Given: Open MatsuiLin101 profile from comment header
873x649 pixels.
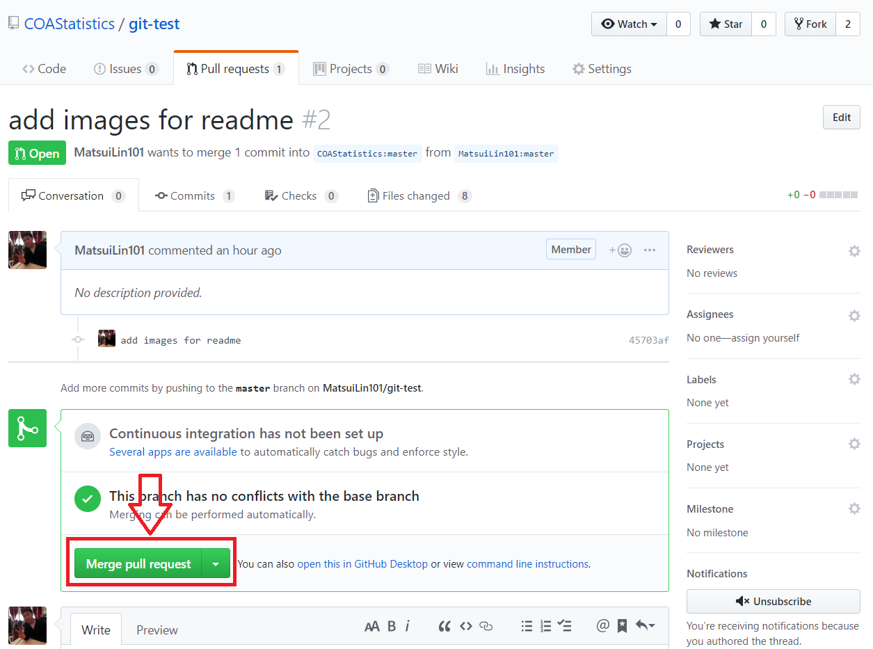Looking at the screenshot, I should pos(110,250).
